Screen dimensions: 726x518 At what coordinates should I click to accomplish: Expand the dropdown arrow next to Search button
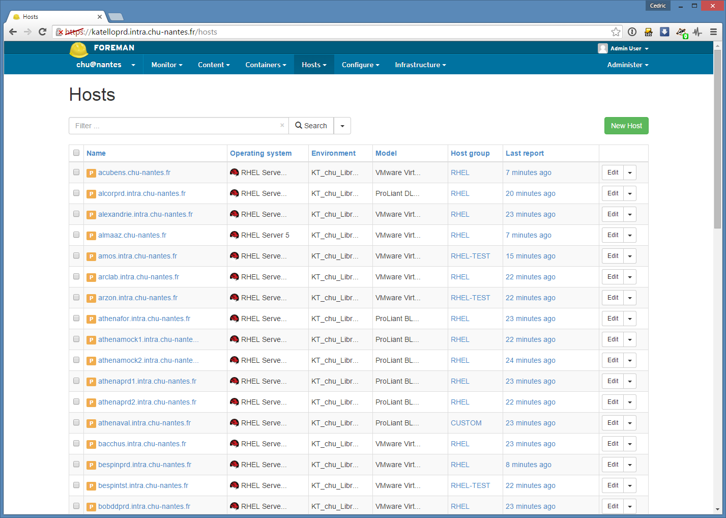click(342, 126)
